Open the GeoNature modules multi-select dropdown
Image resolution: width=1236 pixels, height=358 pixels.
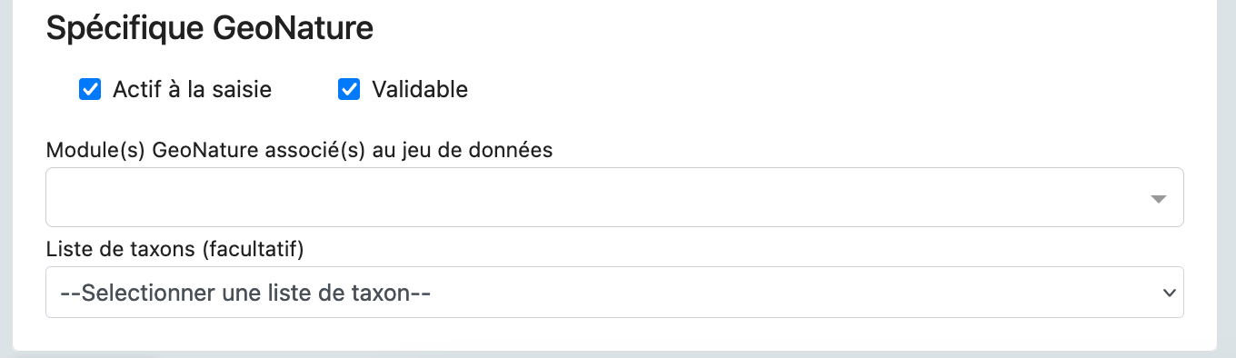[x=614, y=197]
